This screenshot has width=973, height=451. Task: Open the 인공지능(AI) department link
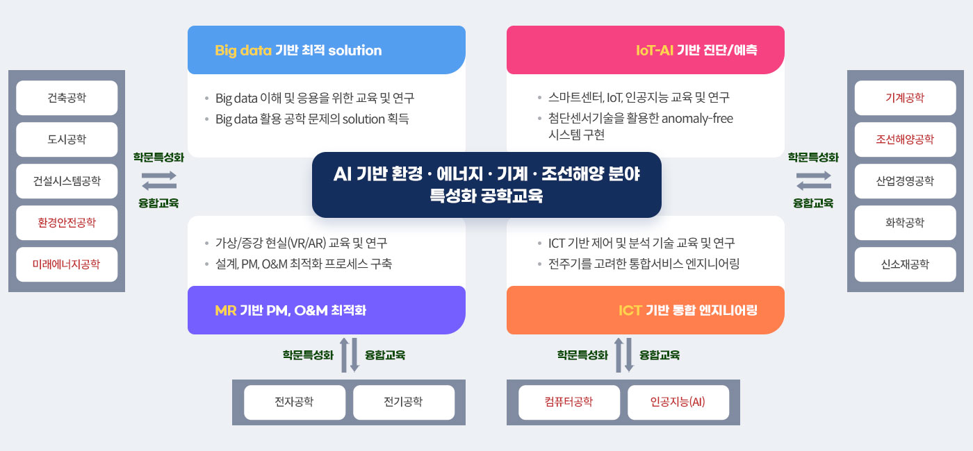(678, 402)
